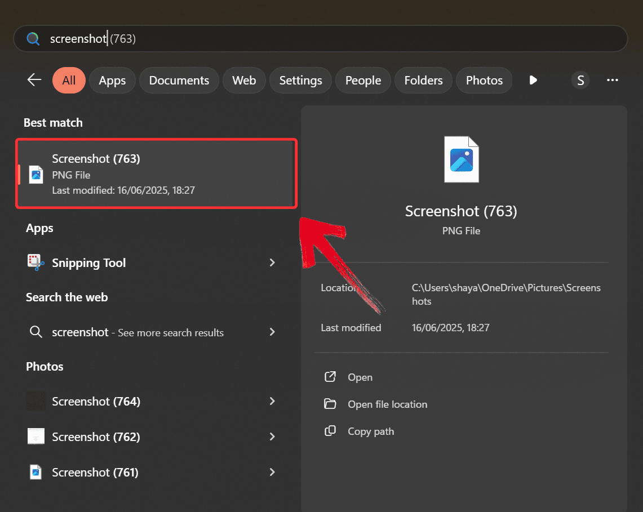
Task: Click Copy path action
Action: 370,431
